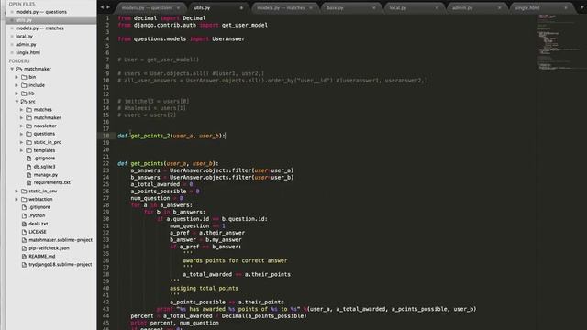Expand the webfaction folder
The height and width of the screenshot is (330, 587).
17,200
